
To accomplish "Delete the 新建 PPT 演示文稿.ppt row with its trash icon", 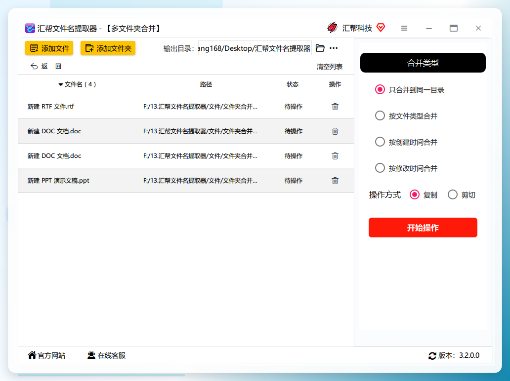I will coord(335,181).
